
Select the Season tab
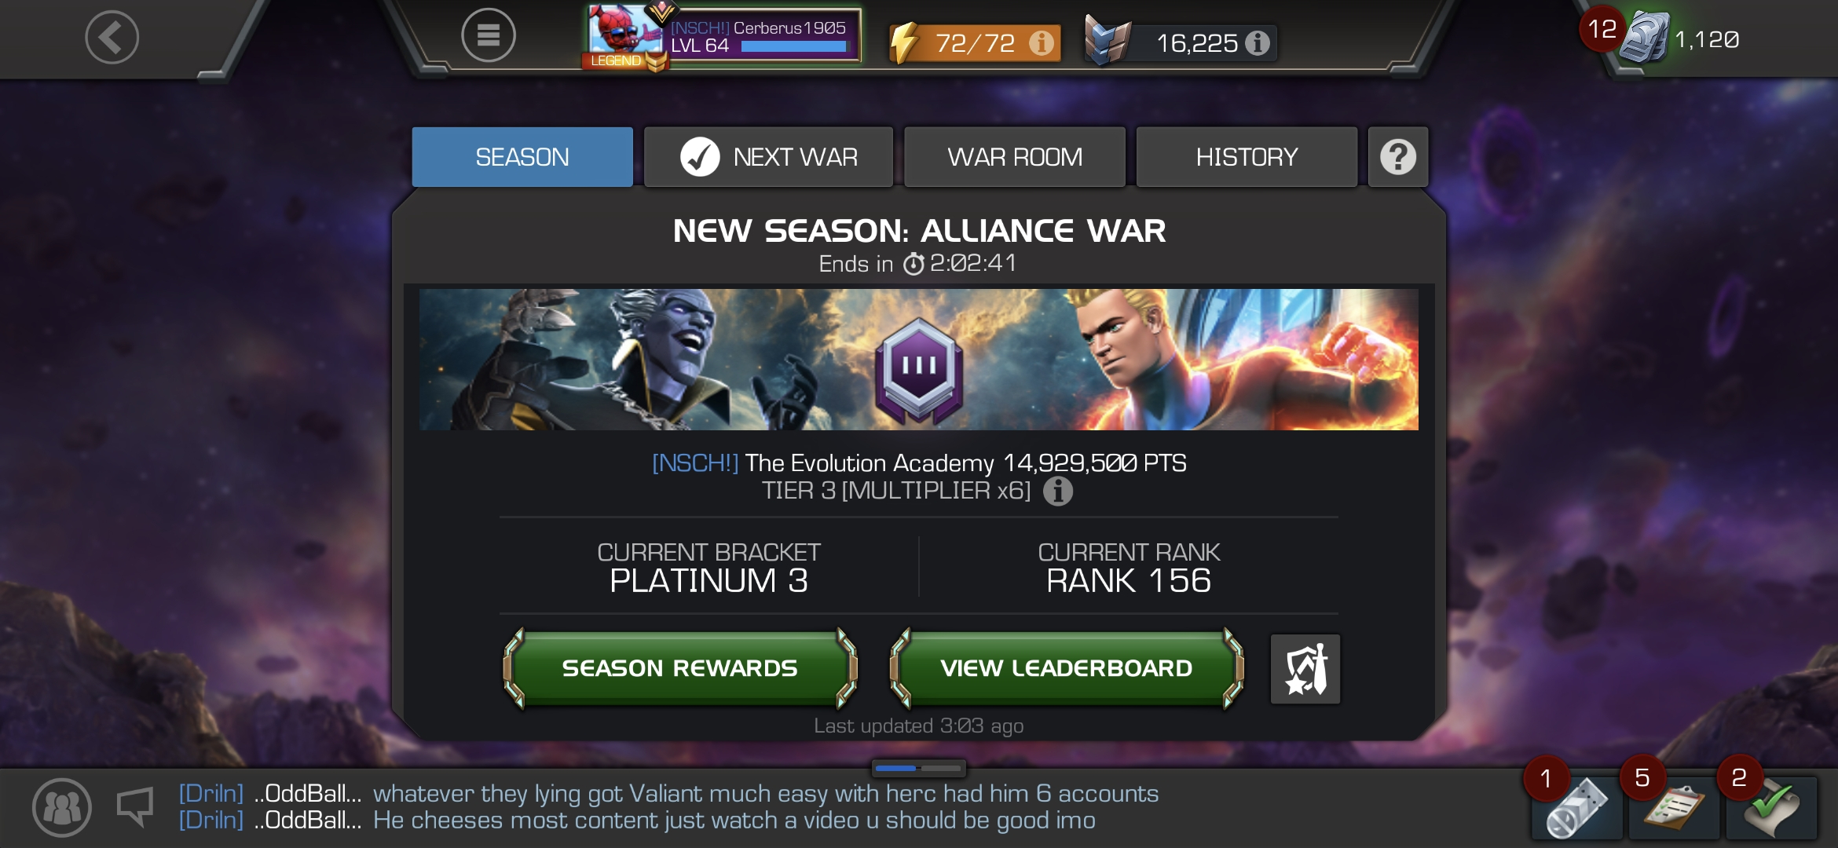(522, 157)
